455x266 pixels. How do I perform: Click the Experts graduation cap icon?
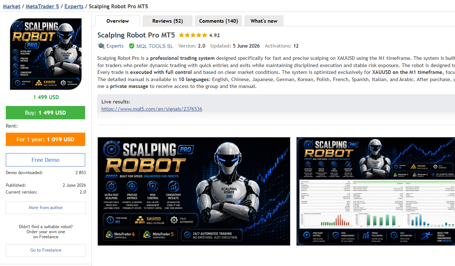click(101, 46)
